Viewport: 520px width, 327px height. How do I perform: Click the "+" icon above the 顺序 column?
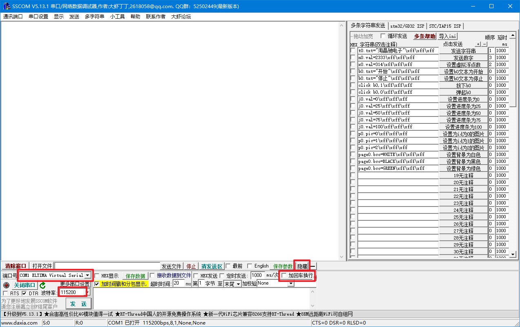tap(477, 44)
